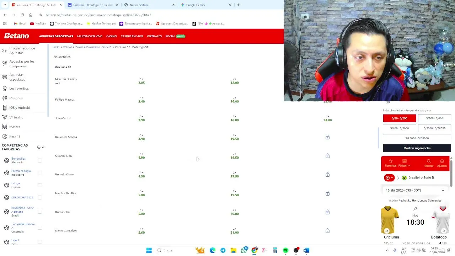Open Inicio breadcrumb link

coord(56,47)
